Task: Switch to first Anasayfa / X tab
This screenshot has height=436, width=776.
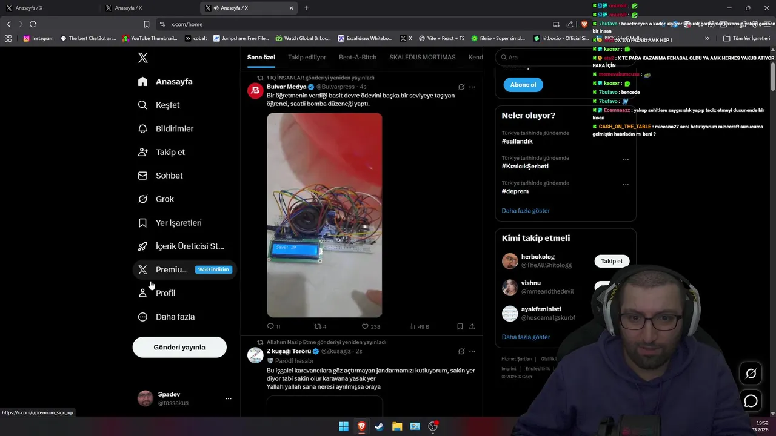Action: point(48,8)
